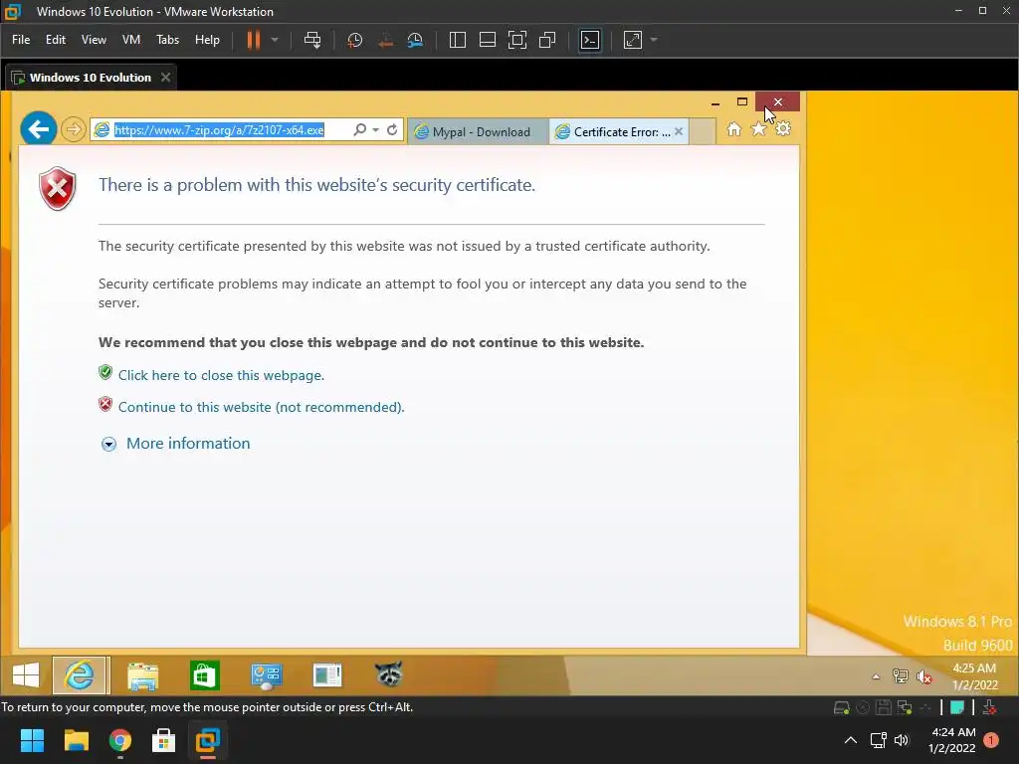Click the VMware hard disk status icon
The height and width of the screenshot is (764, 1019).
pos(842,708)
